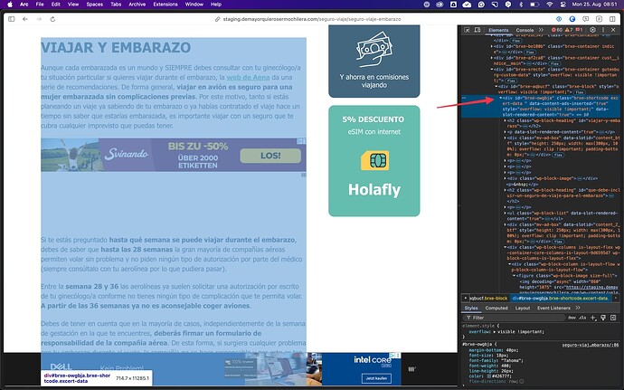Open the Spaces menu in menu bar

coord(95,5)
